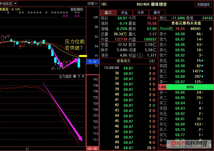Click the 15:00:00 trade row
Image resolution: width=214 pixels, height=151 pixels.
click(129, 68)
